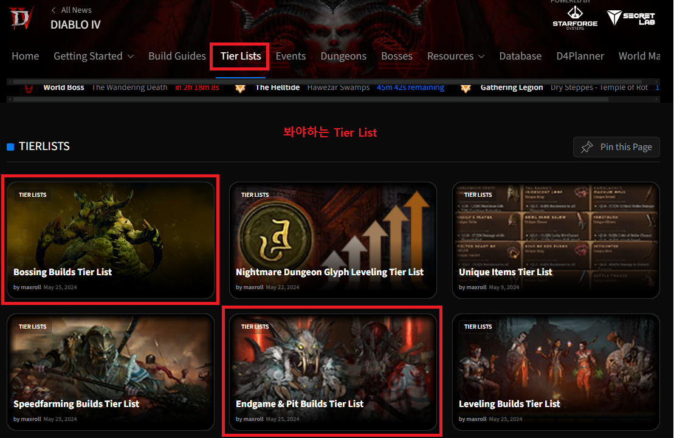Screen dimensions: 674x438
Task: Open Endgame & Pit Builds Tier List title
Action: (300, 404)
